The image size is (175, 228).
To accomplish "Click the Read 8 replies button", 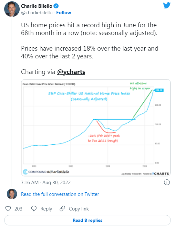I will click(87, 220).
